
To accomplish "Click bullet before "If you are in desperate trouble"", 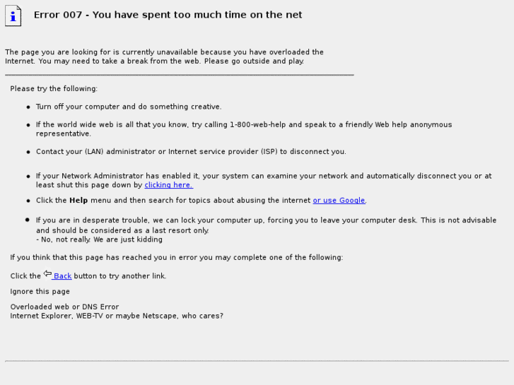I will (28, 220).
